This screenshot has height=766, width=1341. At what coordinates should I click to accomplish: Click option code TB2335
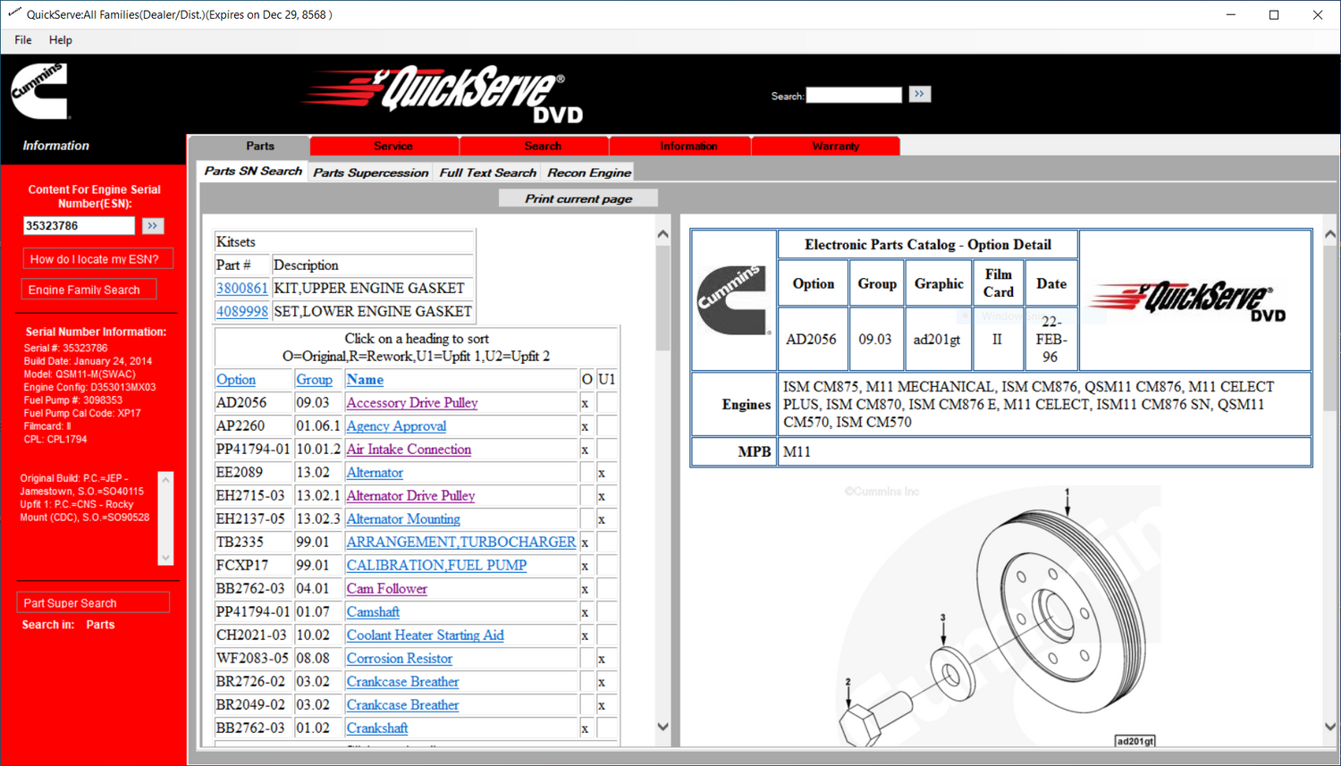point(240,543)
